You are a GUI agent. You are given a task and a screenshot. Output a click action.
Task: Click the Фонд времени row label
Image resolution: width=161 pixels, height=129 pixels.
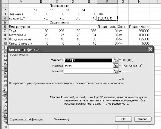(21, 39)
